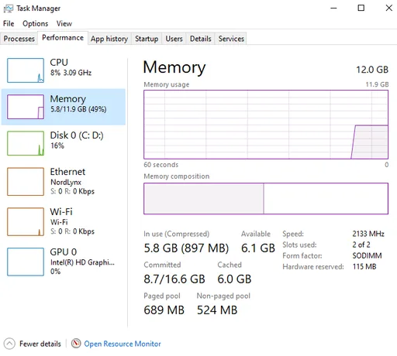
Task: Switch to the App history tab
Action: click(x=109, y=39)
